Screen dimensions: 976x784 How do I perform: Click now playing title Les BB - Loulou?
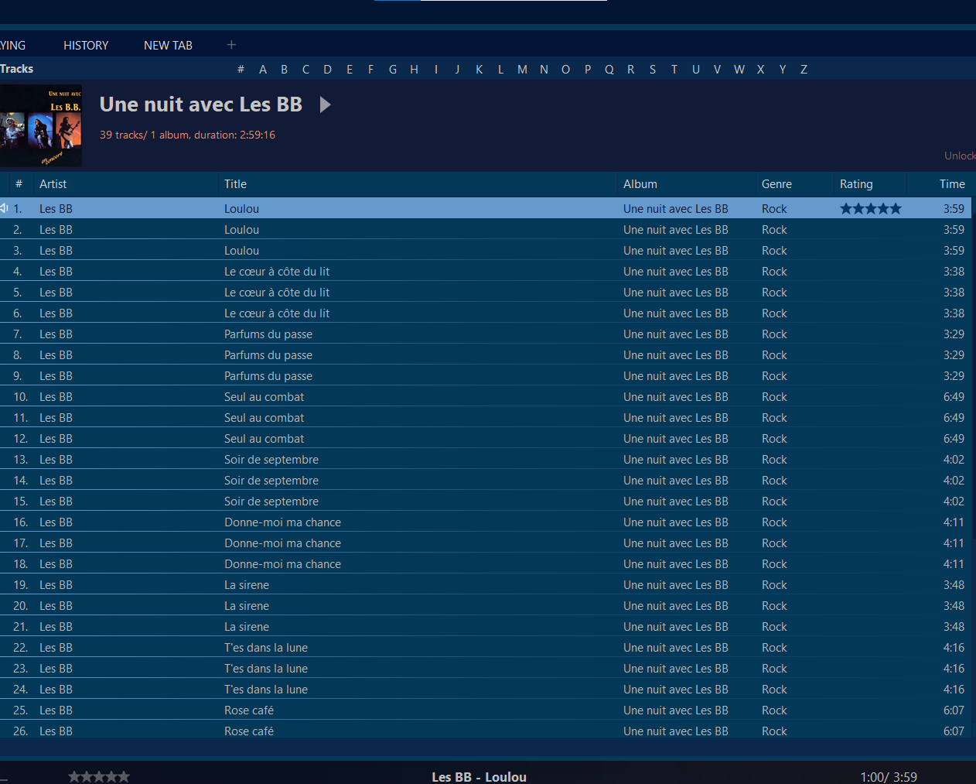click(x=479, y=777)
